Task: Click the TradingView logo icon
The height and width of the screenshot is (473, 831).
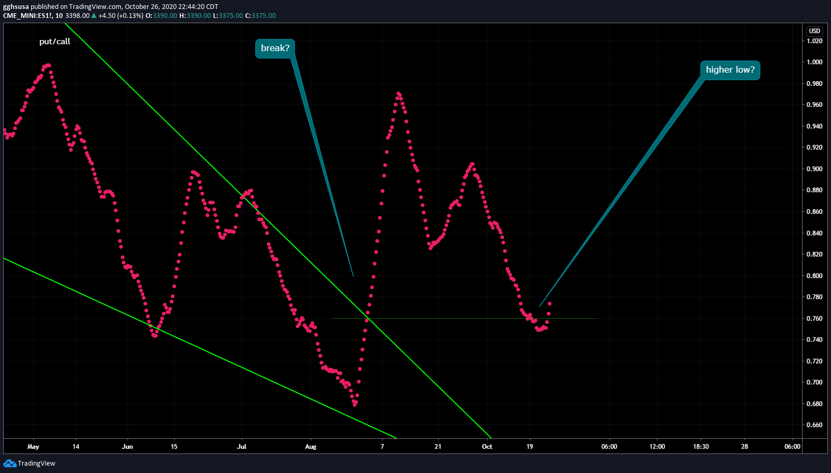Action: pos(9,464)
